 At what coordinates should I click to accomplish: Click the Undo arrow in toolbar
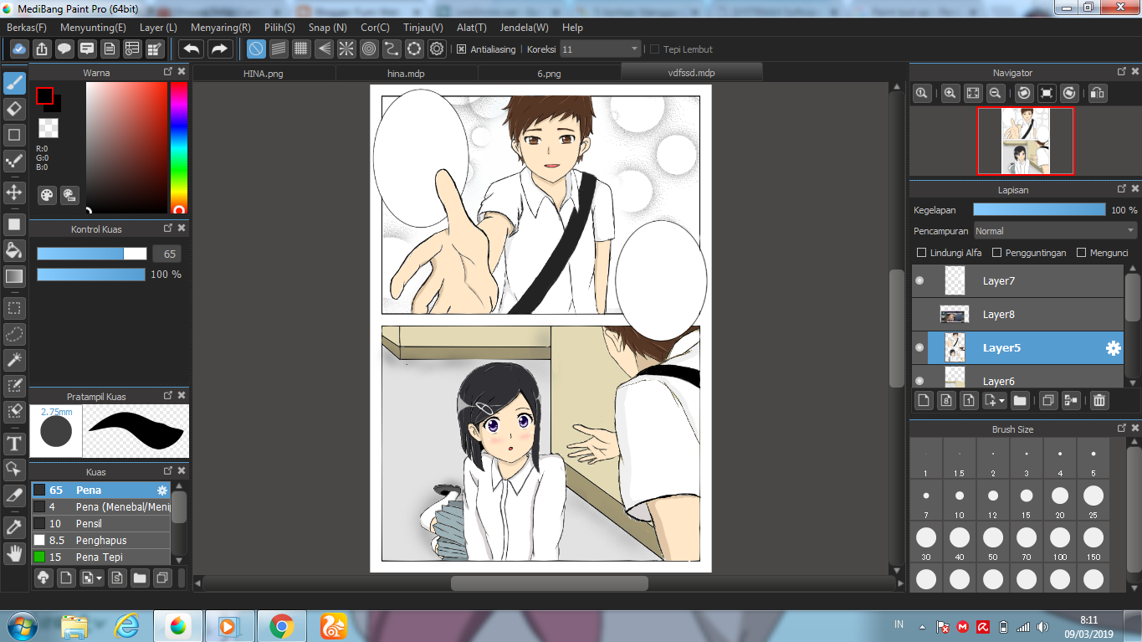pos(192,49)
